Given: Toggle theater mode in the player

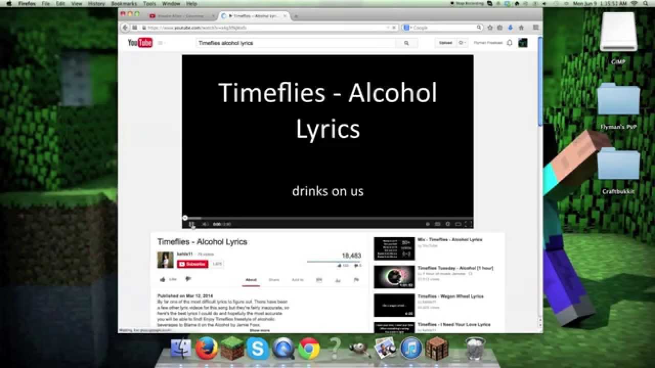Looking at the screenshot, I should [458, 224].
